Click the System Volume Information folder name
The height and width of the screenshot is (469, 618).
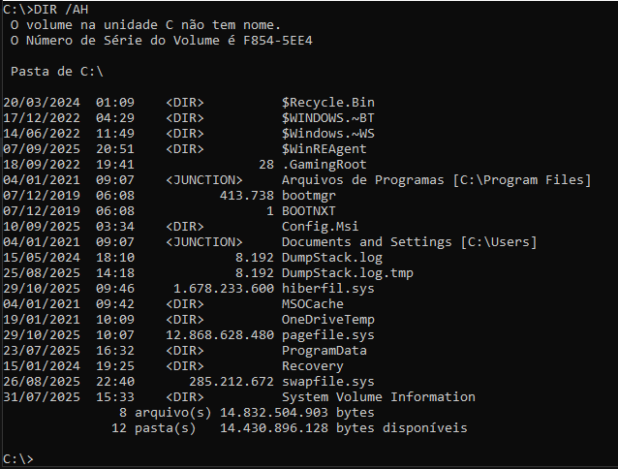coord(378,396)
